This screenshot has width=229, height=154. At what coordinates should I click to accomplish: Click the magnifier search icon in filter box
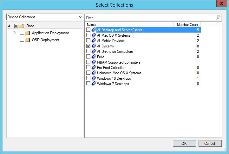click(x=218, y=18)
